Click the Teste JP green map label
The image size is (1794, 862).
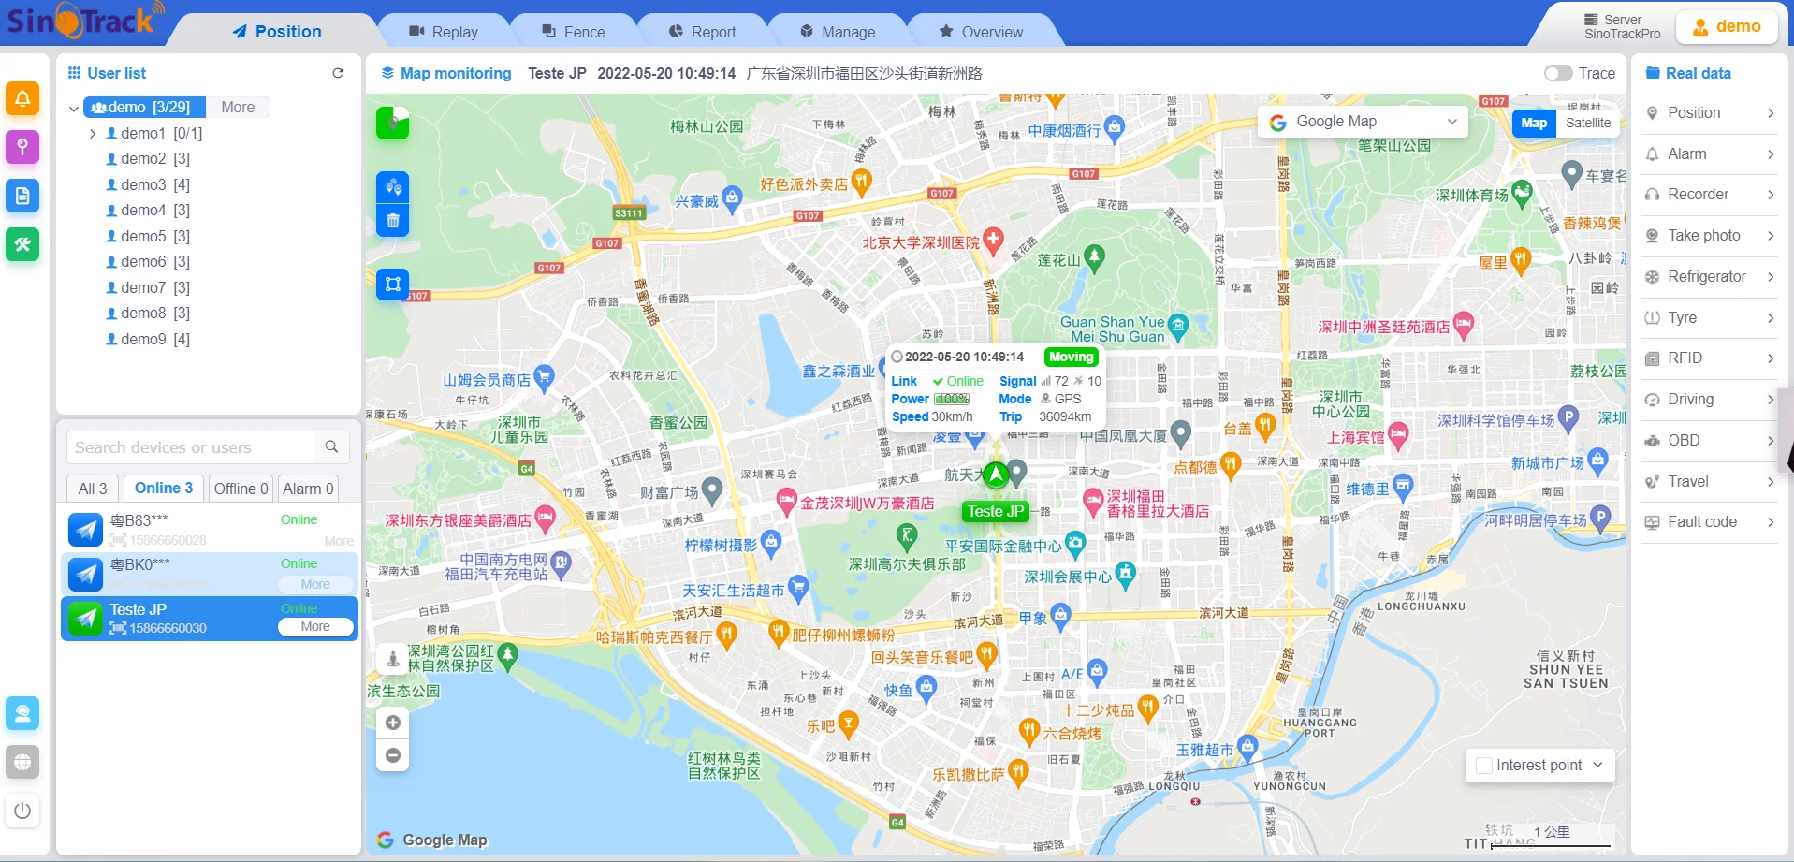point(996,511)
